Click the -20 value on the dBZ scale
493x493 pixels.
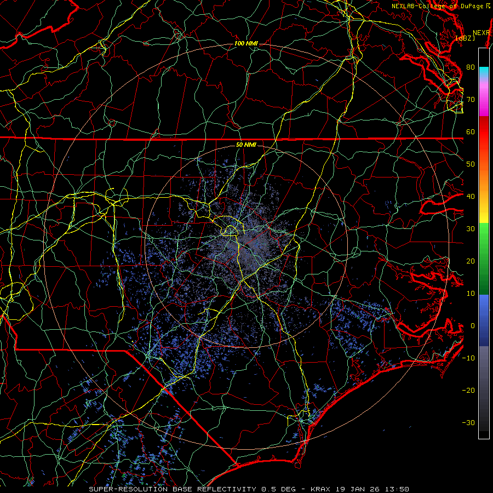point(468,390)
